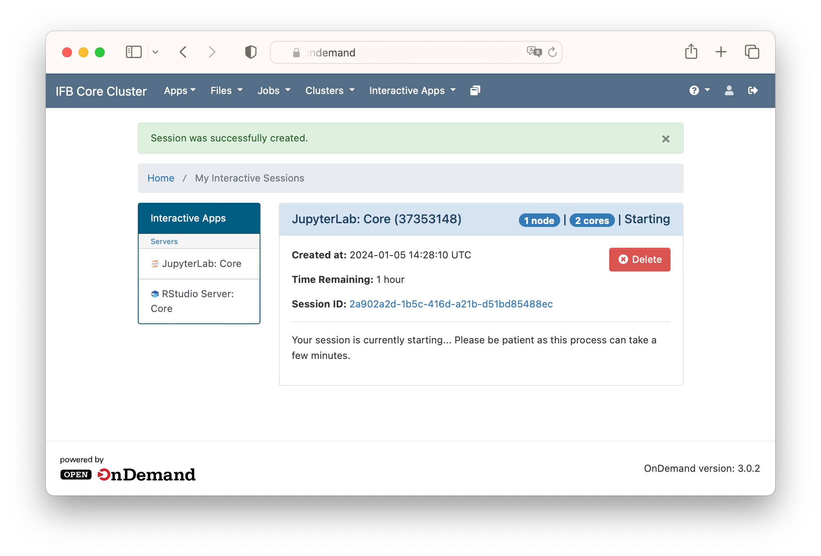The height and width of the screenshot is (556, 821).
Task: Click the IFB Core Cluster brand link
Action: pyautogui.click(x=101, y=91)
